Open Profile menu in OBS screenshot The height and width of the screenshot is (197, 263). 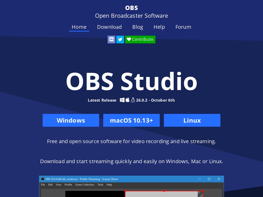[x=68, y=185]
